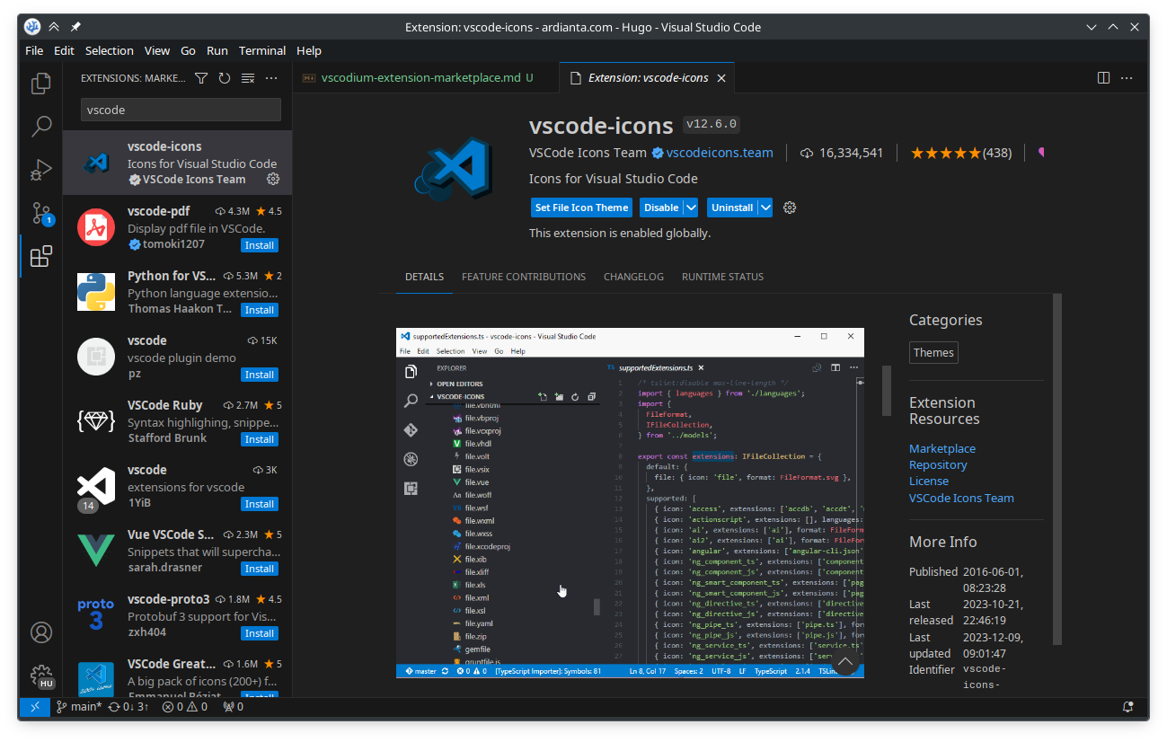1167x742 pixels.
Task: Open VSCode Icons Team resource link
Action: pos(961,498)
